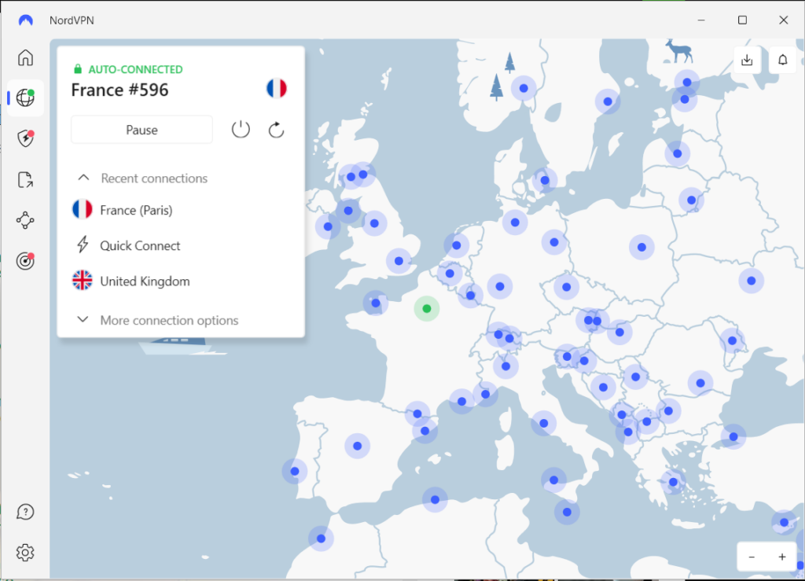The height and width of the screenshot is (581, 805).
Task: Pause the VPN connection
Action: pyautogui.click(x=142, y=130)
